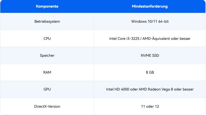
Task: Select the GPU row label
Action: pos(47,89)
